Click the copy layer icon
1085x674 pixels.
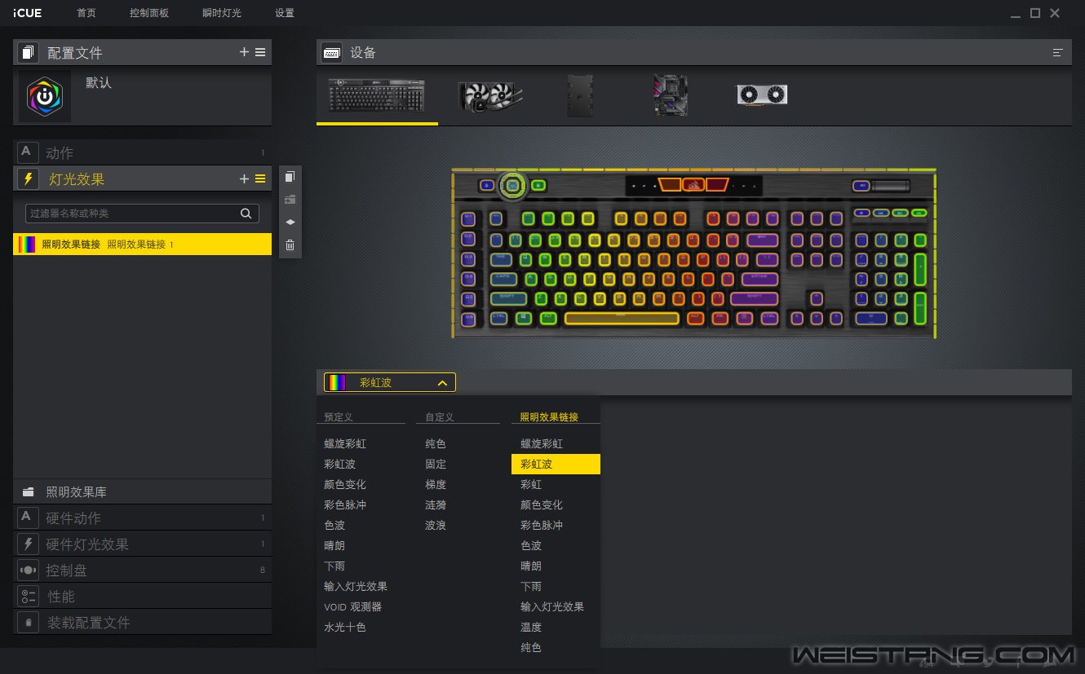(x=290, y=177)
